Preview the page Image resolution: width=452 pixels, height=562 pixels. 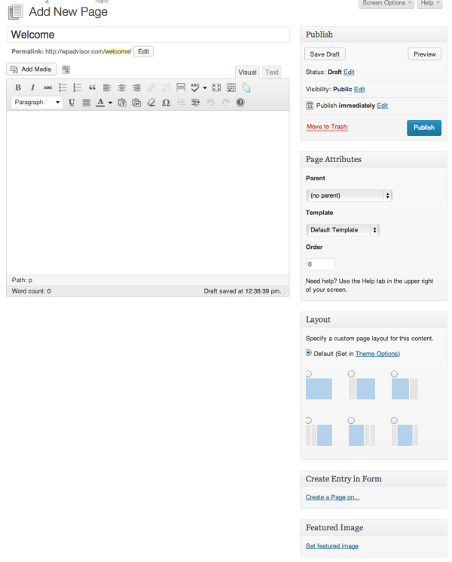(424, 54)
